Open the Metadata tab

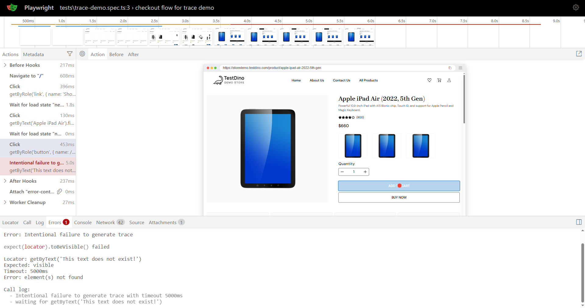(34, 54)
